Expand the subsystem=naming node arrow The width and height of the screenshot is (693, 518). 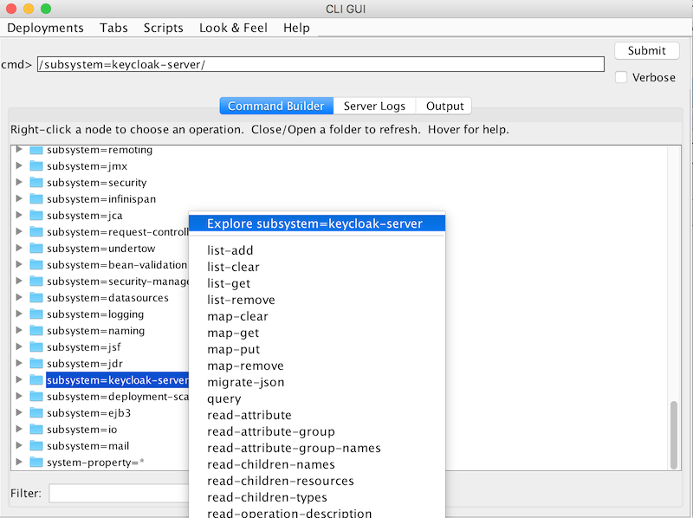pos(19,331)
